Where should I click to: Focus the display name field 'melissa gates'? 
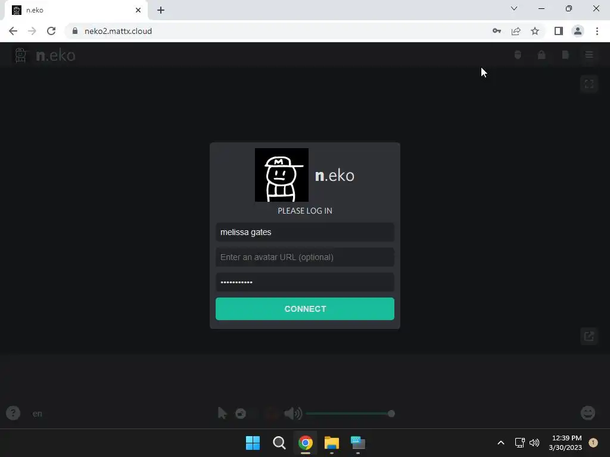pos(304,232)
